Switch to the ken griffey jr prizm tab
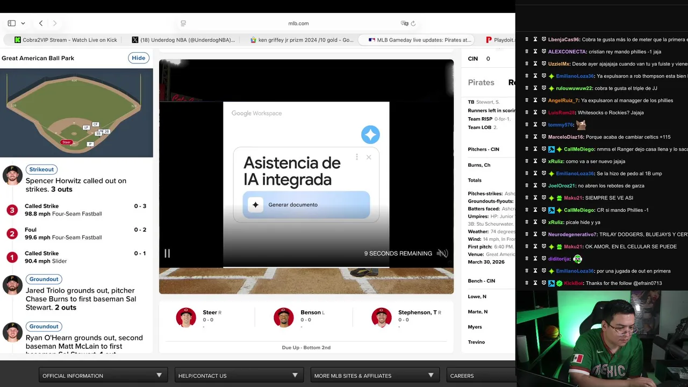Screen dimensions: 688x387 click(302, 40)
